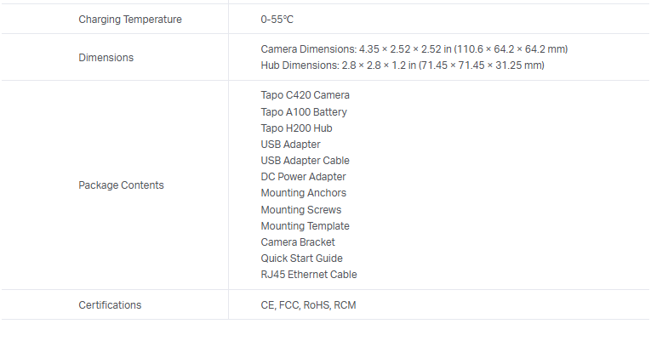651x341 pixels.
Task: Click the USB Adapter entry
Action: pyautogui.click(x=290, y=145)
